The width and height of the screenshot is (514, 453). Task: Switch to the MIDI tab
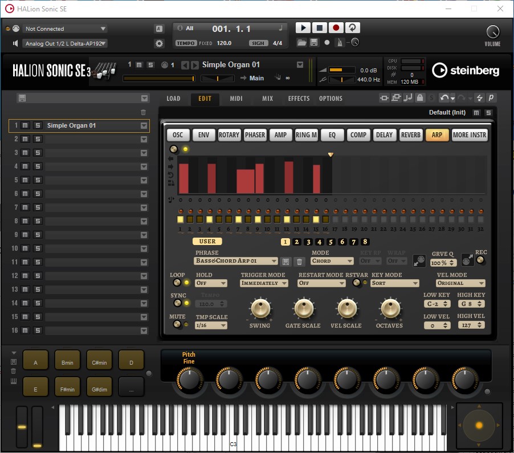pos(236,99)
